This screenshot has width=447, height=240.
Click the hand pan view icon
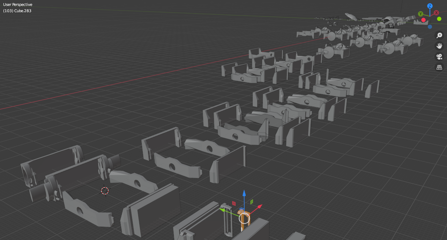[439, 46]
